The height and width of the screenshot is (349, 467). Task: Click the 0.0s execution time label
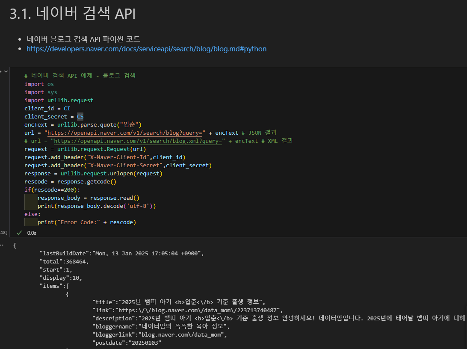[x=32, y=233]
